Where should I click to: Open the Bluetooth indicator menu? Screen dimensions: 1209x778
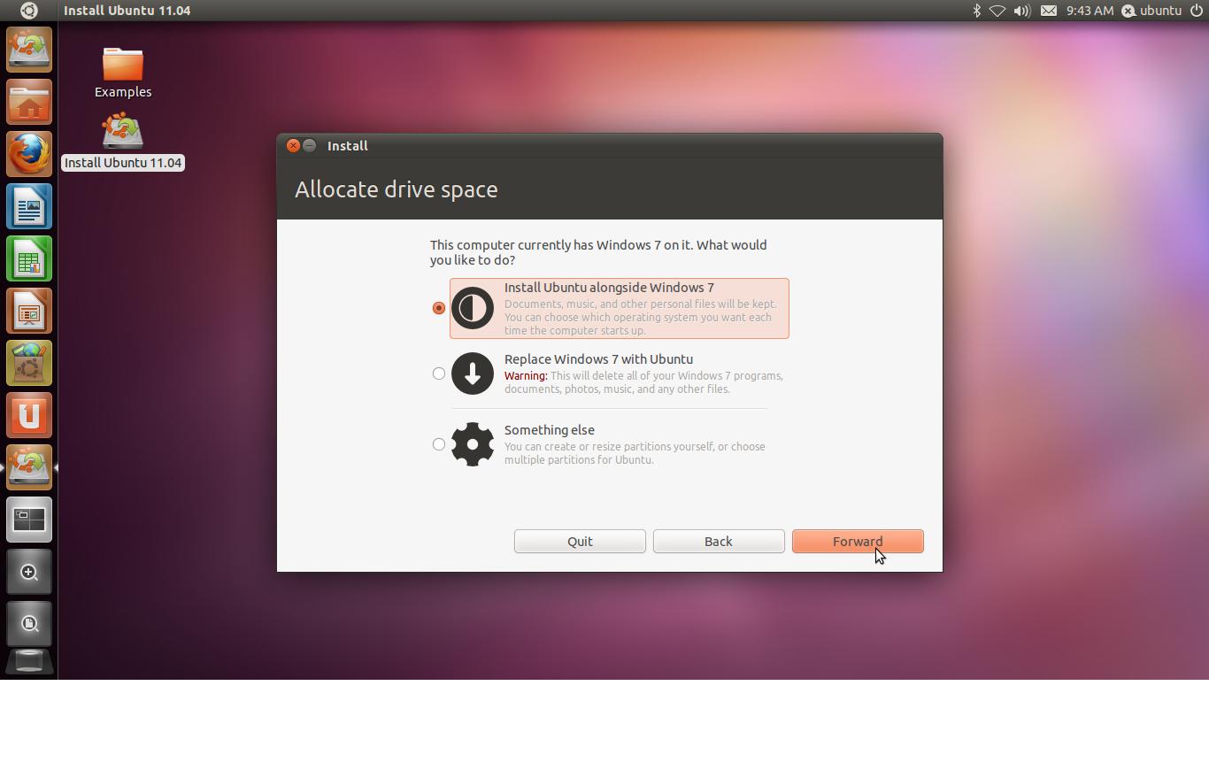point(977,11)
